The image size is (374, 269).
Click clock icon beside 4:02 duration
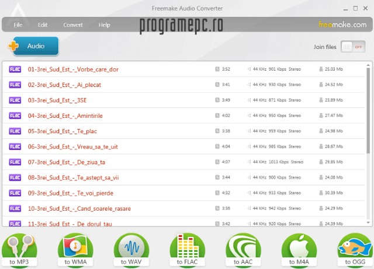pyautogui.click(x=217, y=116)
